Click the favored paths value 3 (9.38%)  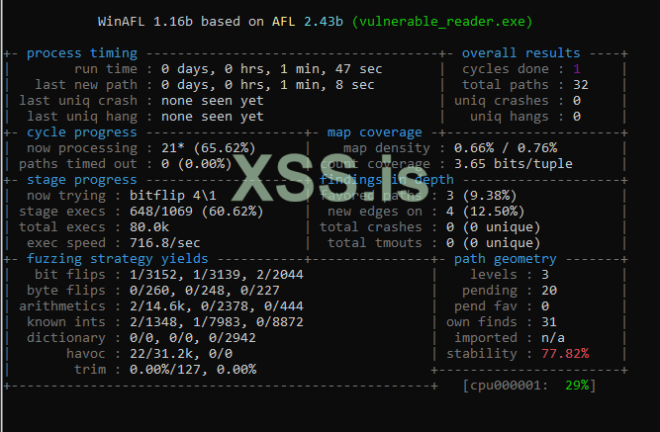pyautogui.click(x=481, y=196)
